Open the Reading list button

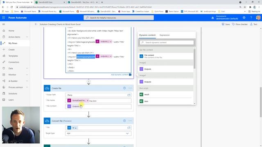(254, 11)
